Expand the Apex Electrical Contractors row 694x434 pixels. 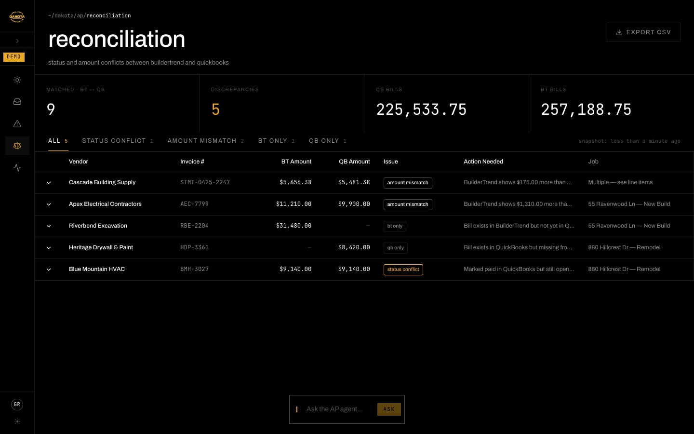[49, 204]
